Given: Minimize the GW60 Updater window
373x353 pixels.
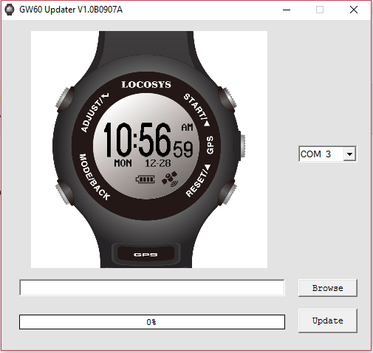Looking at the screenshot, I should [287, 10].
